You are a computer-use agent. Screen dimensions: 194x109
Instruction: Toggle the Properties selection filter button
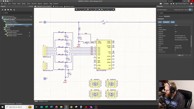190,10
